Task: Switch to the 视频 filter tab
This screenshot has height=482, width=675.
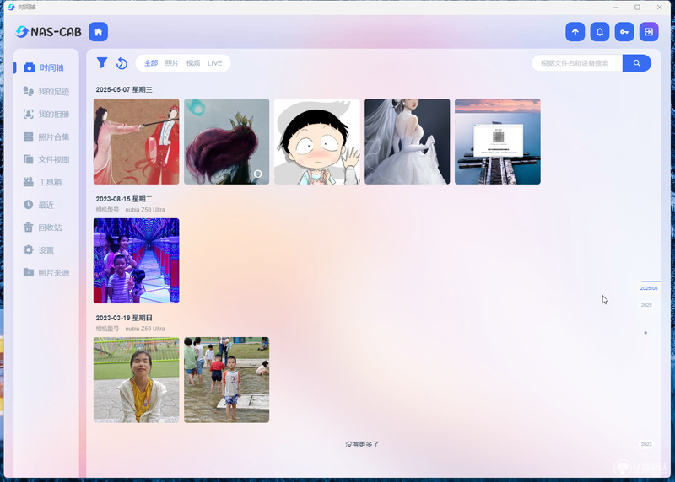Action: tap(193, 63)
